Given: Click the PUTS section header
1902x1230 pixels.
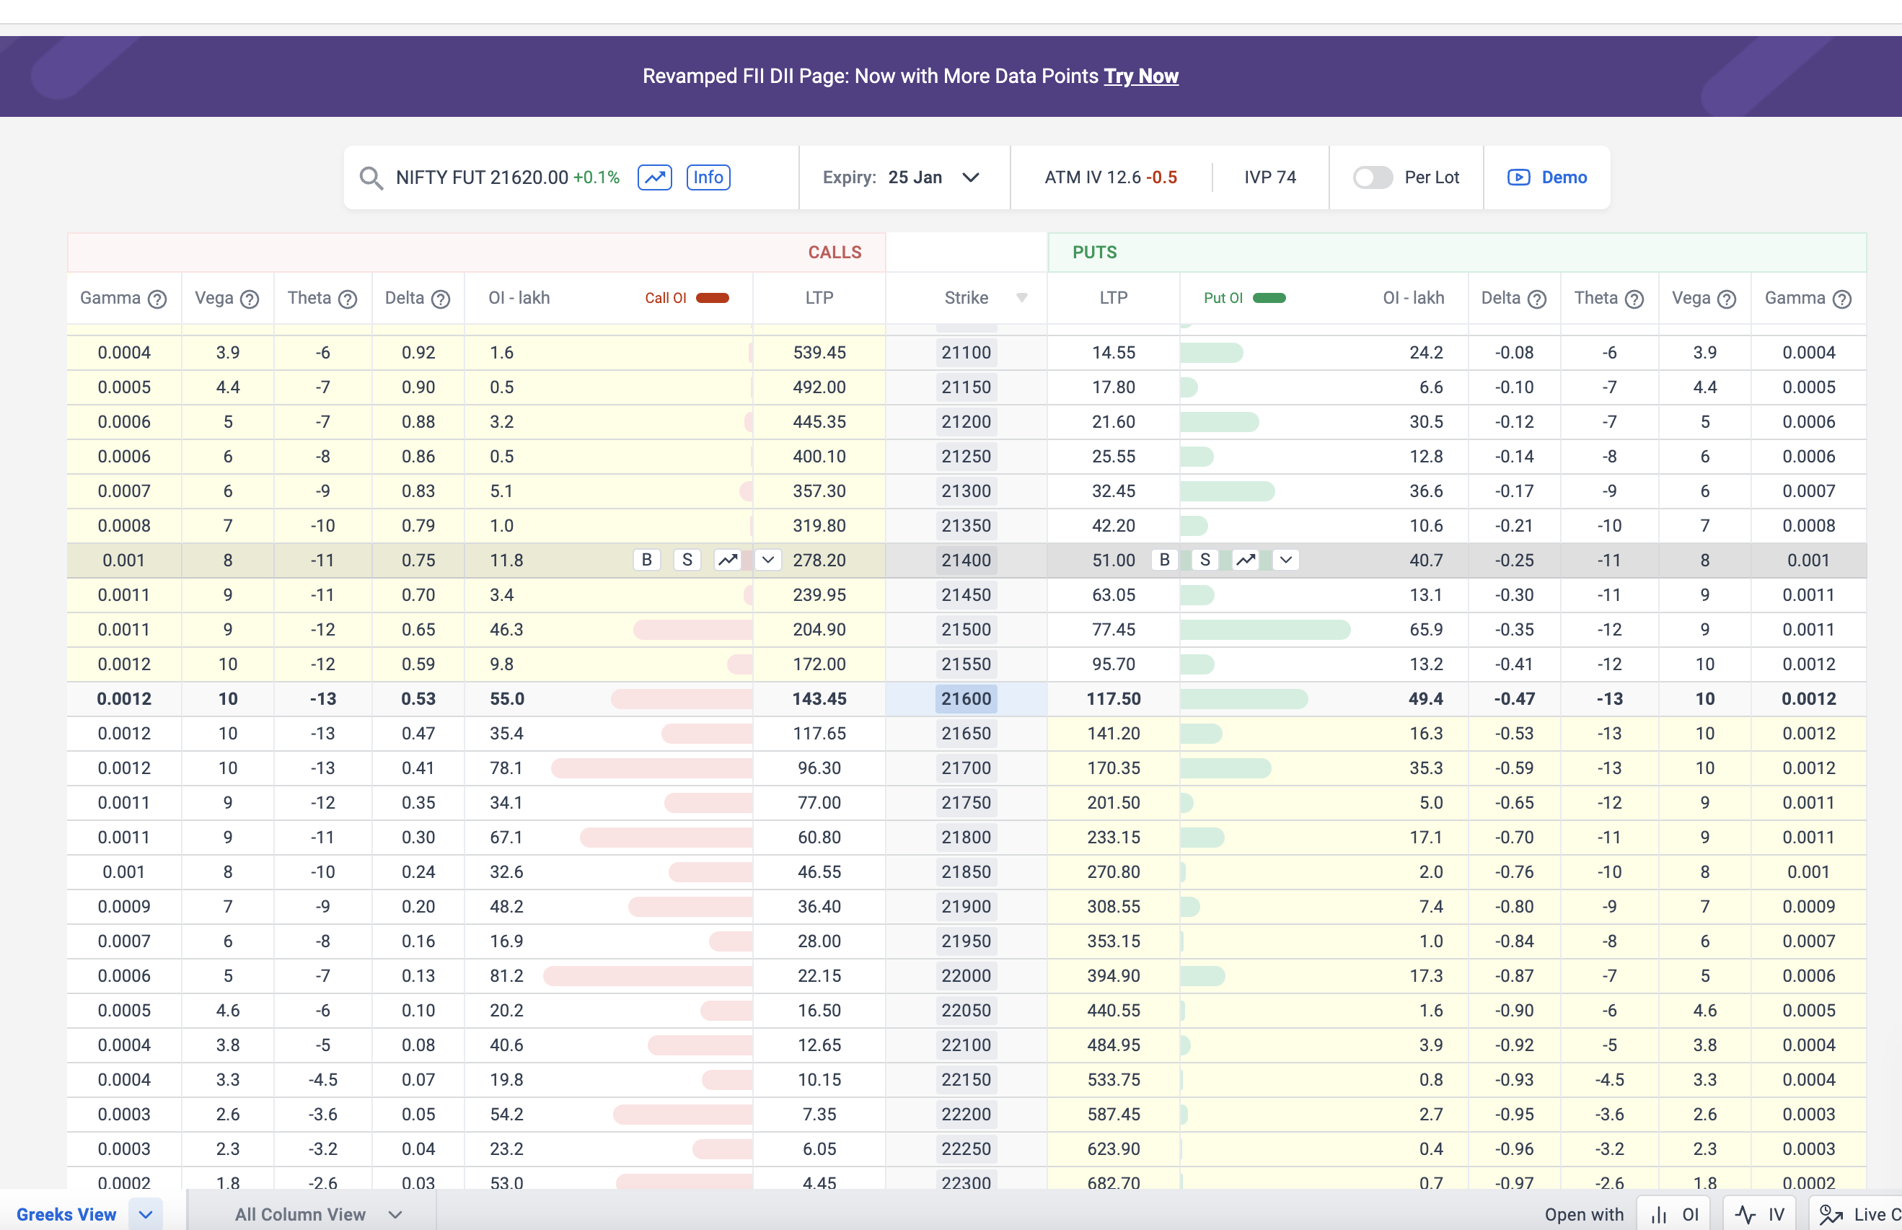Looking at the screenshot, I should click(1095, 252).
